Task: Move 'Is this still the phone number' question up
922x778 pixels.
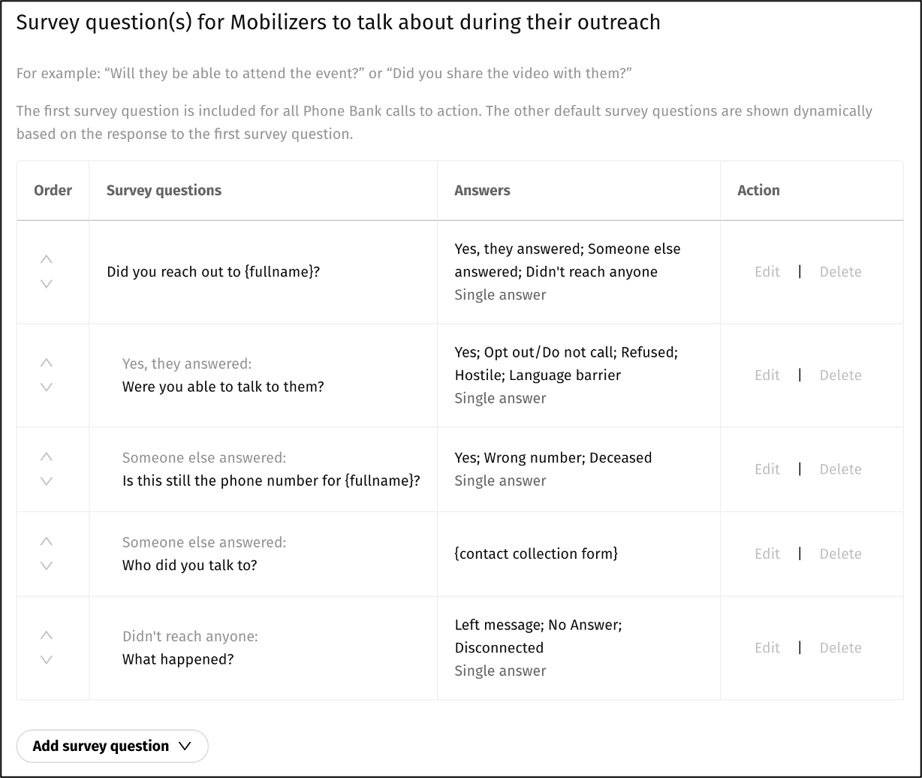Action: pos(47,457)
